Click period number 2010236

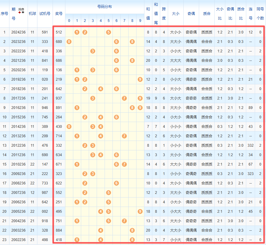(19, 164)
